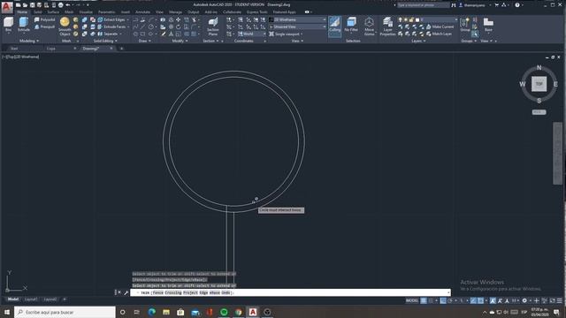This screenshot has width=566, height=318.
Task: Choose the Separate solid editing tool
Action: (108, 34)
